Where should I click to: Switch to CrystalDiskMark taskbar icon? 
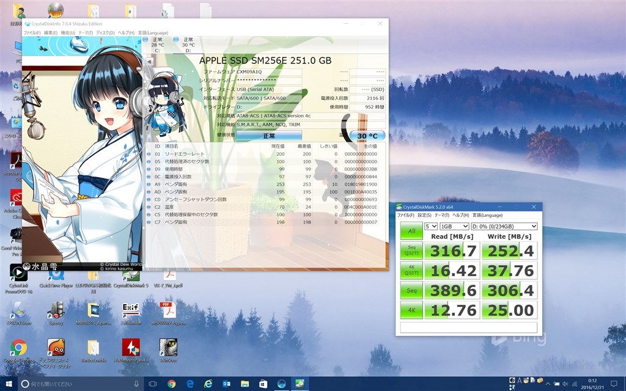[x=300, y=384]
